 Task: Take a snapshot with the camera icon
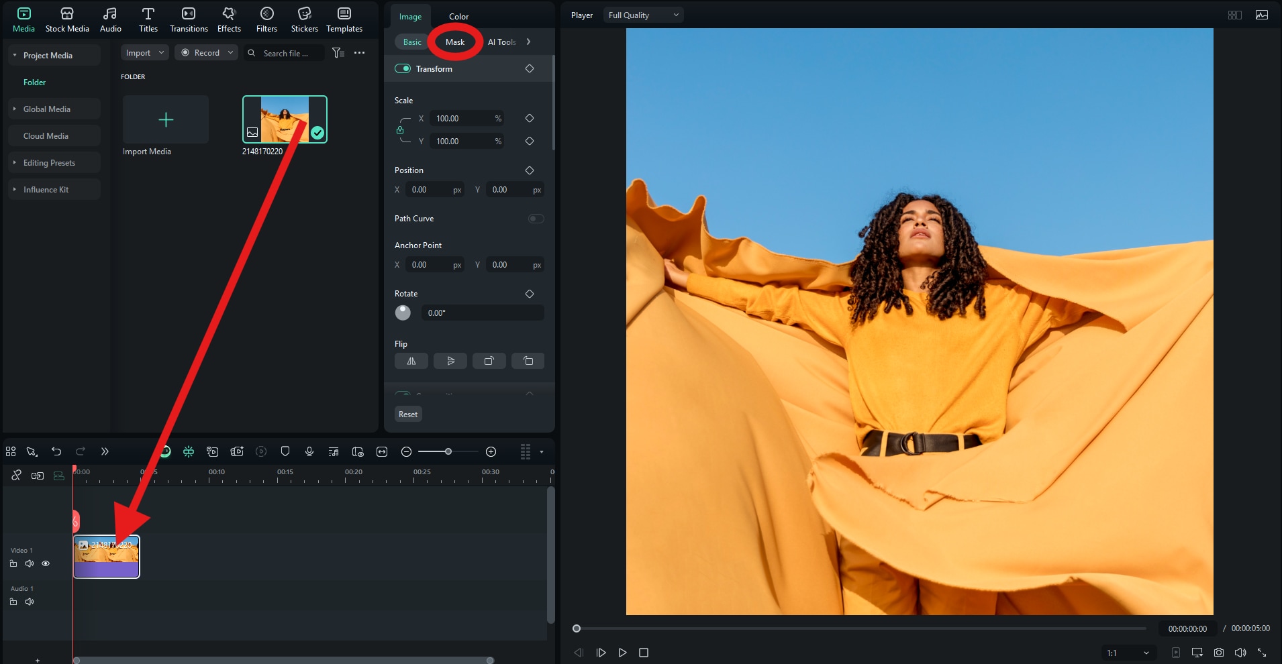[1219, 653]
